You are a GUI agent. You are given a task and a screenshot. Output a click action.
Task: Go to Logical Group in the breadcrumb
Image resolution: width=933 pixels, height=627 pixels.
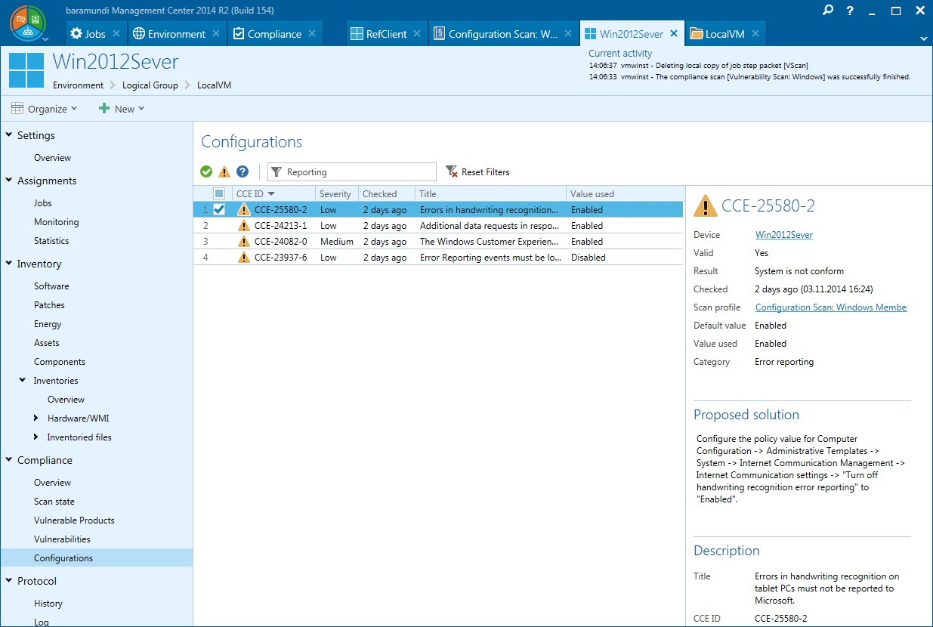150,85
